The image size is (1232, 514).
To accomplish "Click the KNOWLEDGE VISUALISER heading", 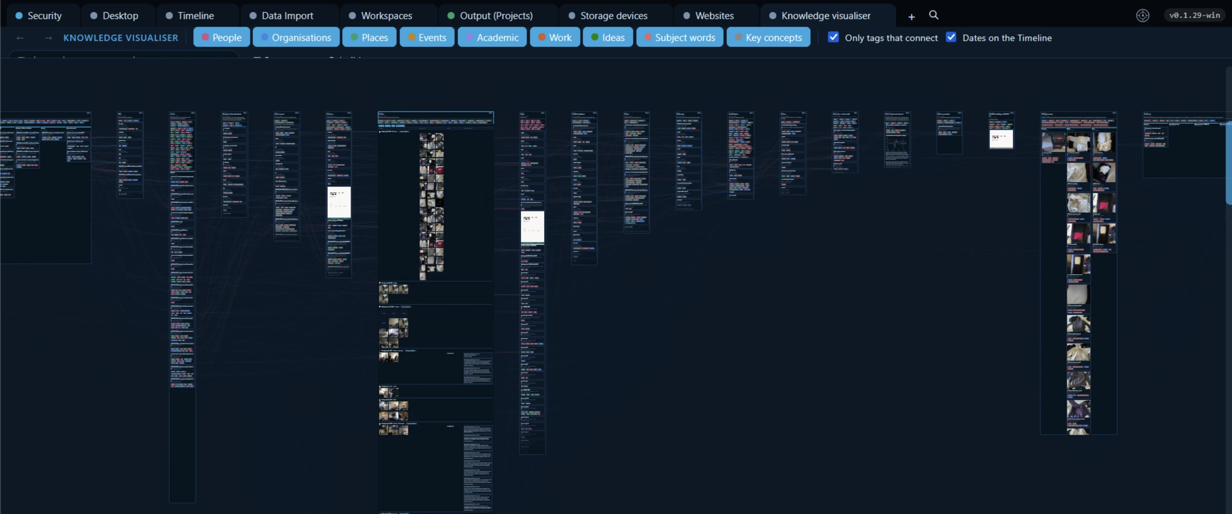I will click(120, 38).
